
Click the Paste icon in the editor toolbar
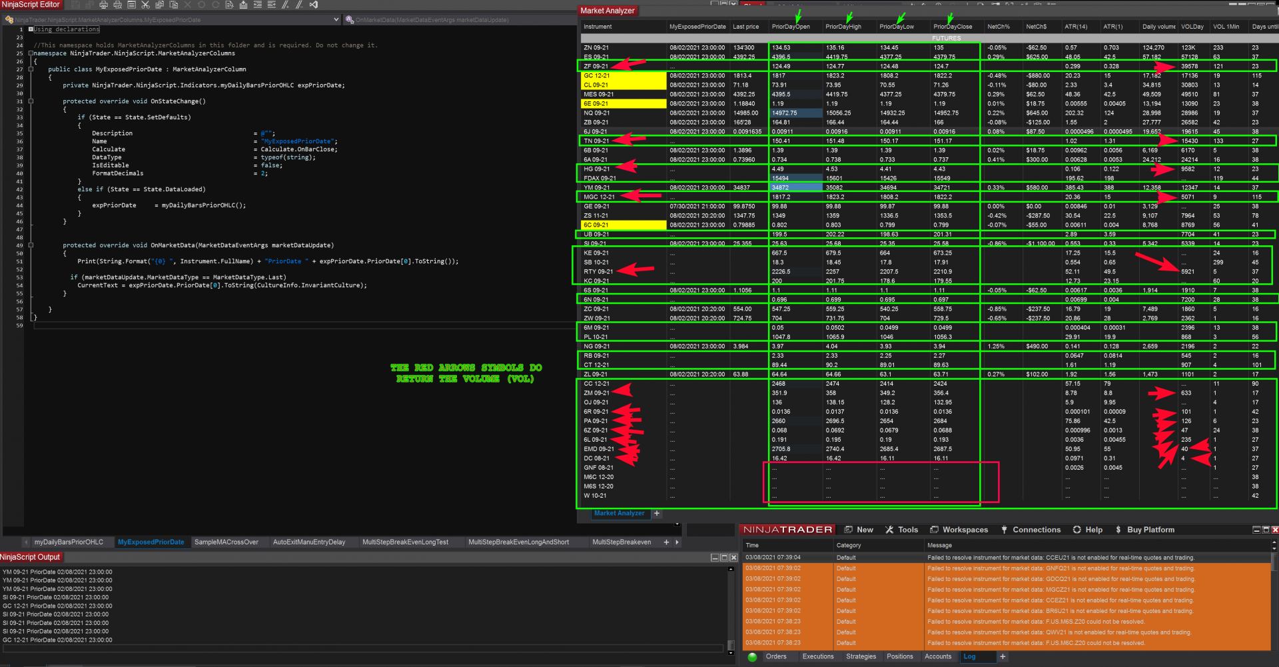[x=173, y=5]
